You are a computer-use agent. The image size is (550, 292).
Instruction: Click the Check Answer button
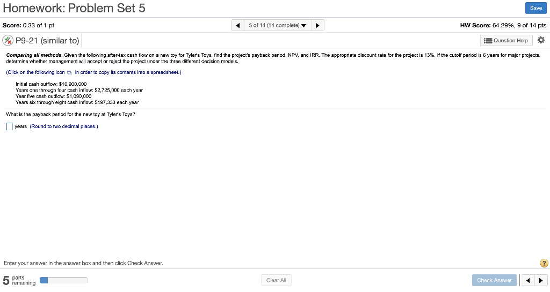click(x=494, y=280)
